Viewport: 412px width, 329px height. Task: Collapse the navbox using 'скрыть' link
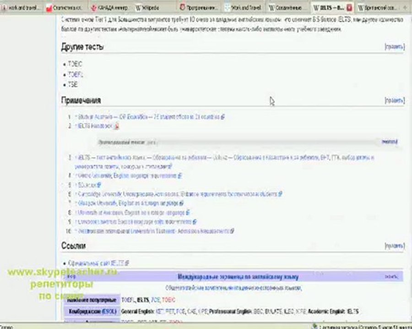(391, 277)
